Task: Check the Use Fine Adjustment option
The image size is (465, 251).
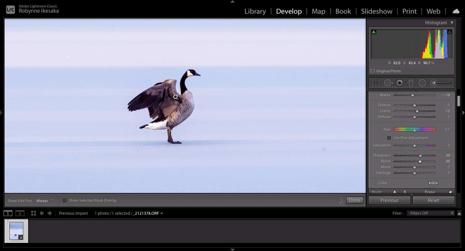Action: (389, 137)
